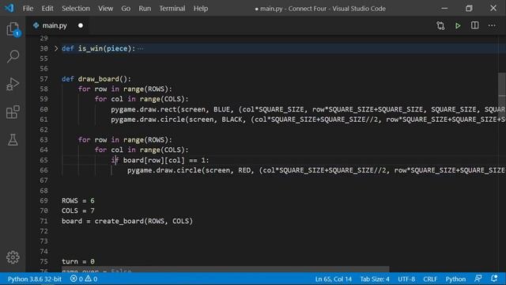Click Ln 65, Col 14 go-to-line indicator

click(334, 279)
